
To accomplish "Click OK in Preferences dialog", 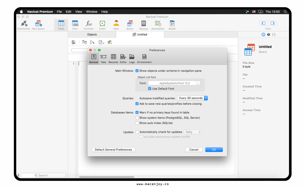I will click(x=214, y=150).
